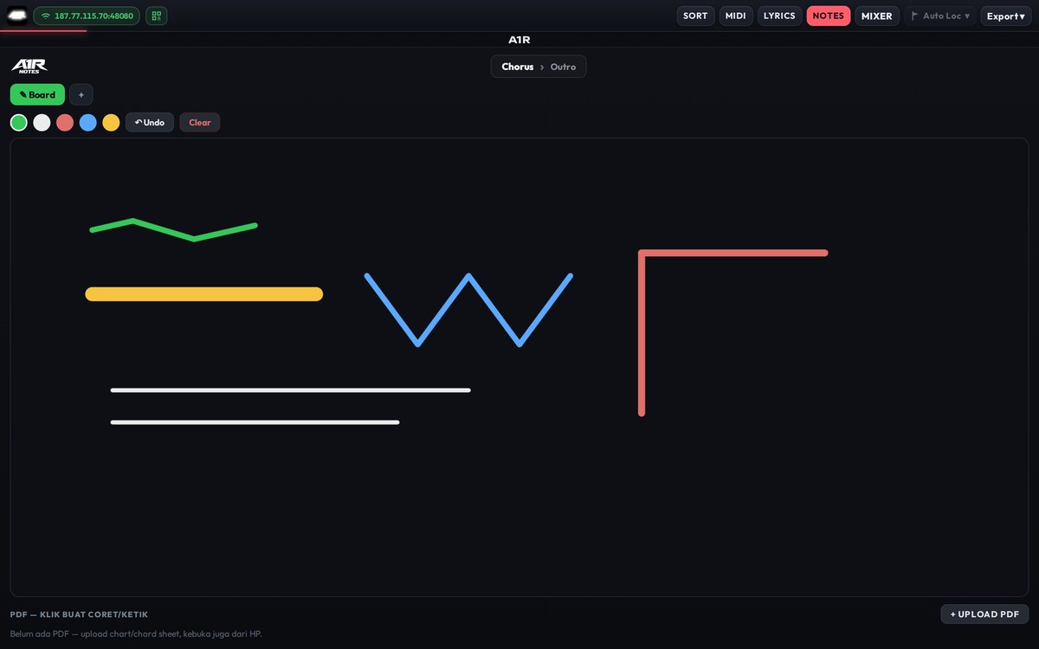The width and height of the screenshot is (1039, 649).
Task: Switch to the blue pen color
Action: 88,123
